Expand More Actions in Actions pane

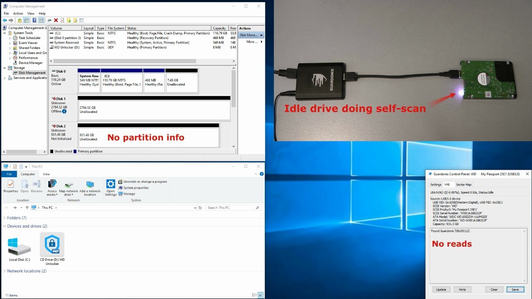pyautogui.click(x=261, y=42)
